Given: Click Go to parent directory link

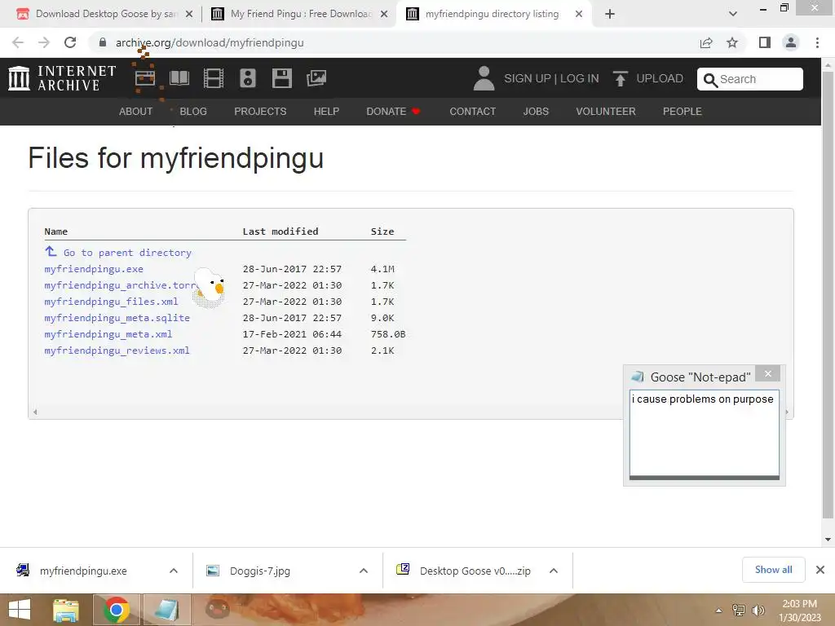Looking at the screenshot, I should point(127,253).
